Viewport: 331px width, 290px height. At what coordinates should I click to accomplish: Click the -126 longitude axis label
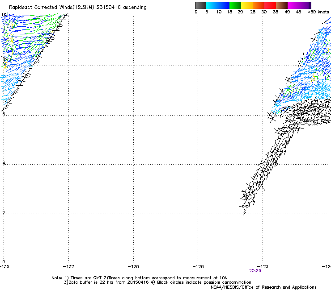(x=198, y=267)
